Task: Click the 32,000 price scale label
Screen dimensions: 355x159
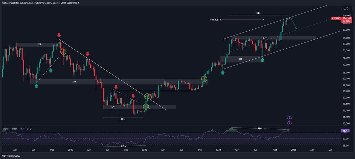Action: coord(347,79)
